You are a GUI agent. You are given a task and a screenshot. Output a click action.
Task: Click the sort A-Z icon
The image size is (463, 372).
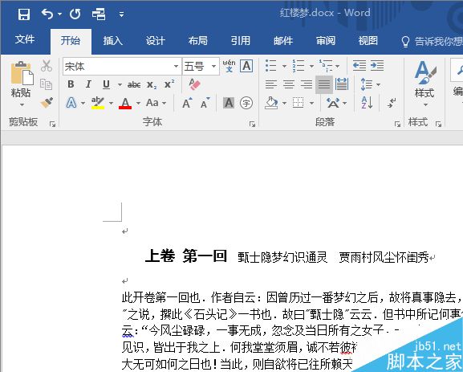(367, 103)
